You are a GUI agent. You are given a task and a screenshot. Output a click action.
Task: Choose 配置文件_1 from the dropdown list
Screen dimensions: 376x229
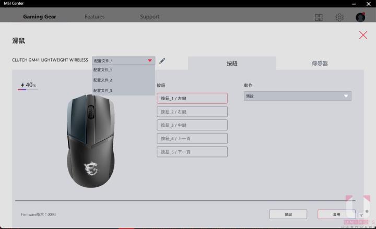(x=123, y=70)
